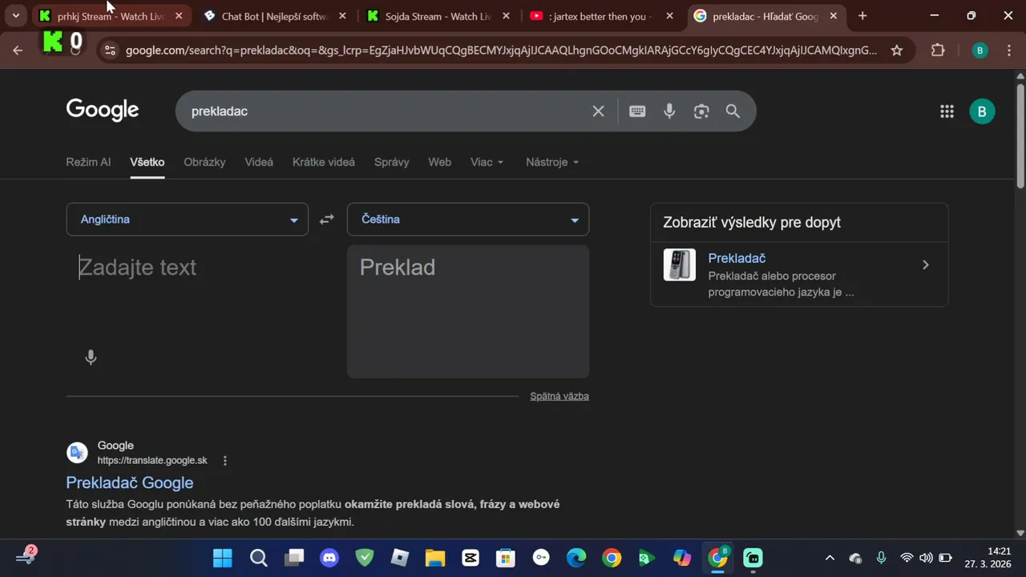Open Chrome extensions puzzle icon
This screenshot has height=577, width=1026.
click(x=938, y=50)
